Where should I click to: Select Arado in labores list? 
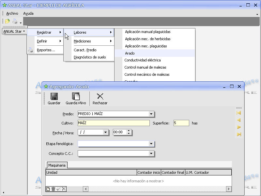(155, 53)
